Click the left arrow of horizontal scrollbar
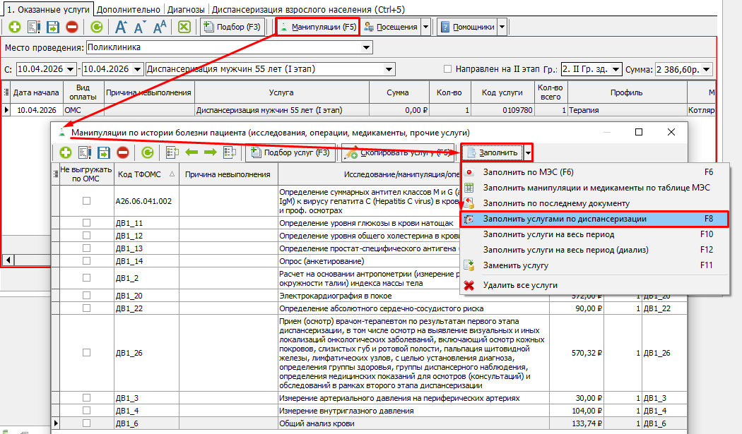 point(8,260)
